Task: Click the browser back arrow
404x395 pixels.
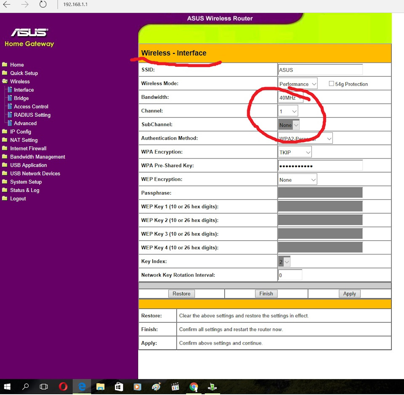Action: (7, 5)
